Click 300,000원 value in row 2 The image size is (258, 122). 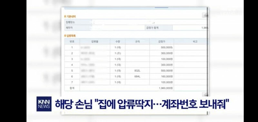167,53
